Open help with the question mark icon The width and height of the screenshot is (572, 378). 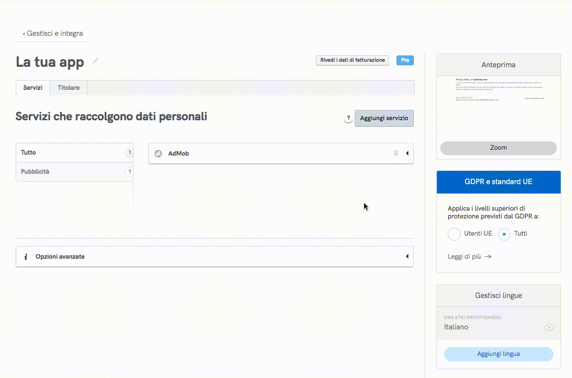pyautogui.click(x=348, y=118)
